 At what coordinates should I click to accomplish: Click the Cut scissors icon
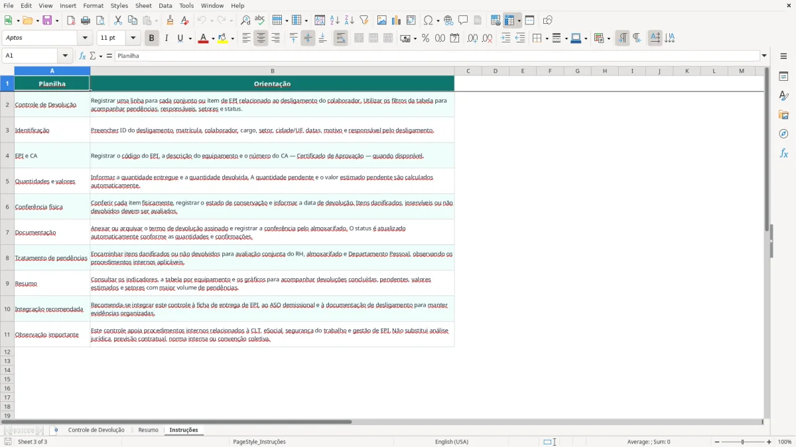pos(117,21)
